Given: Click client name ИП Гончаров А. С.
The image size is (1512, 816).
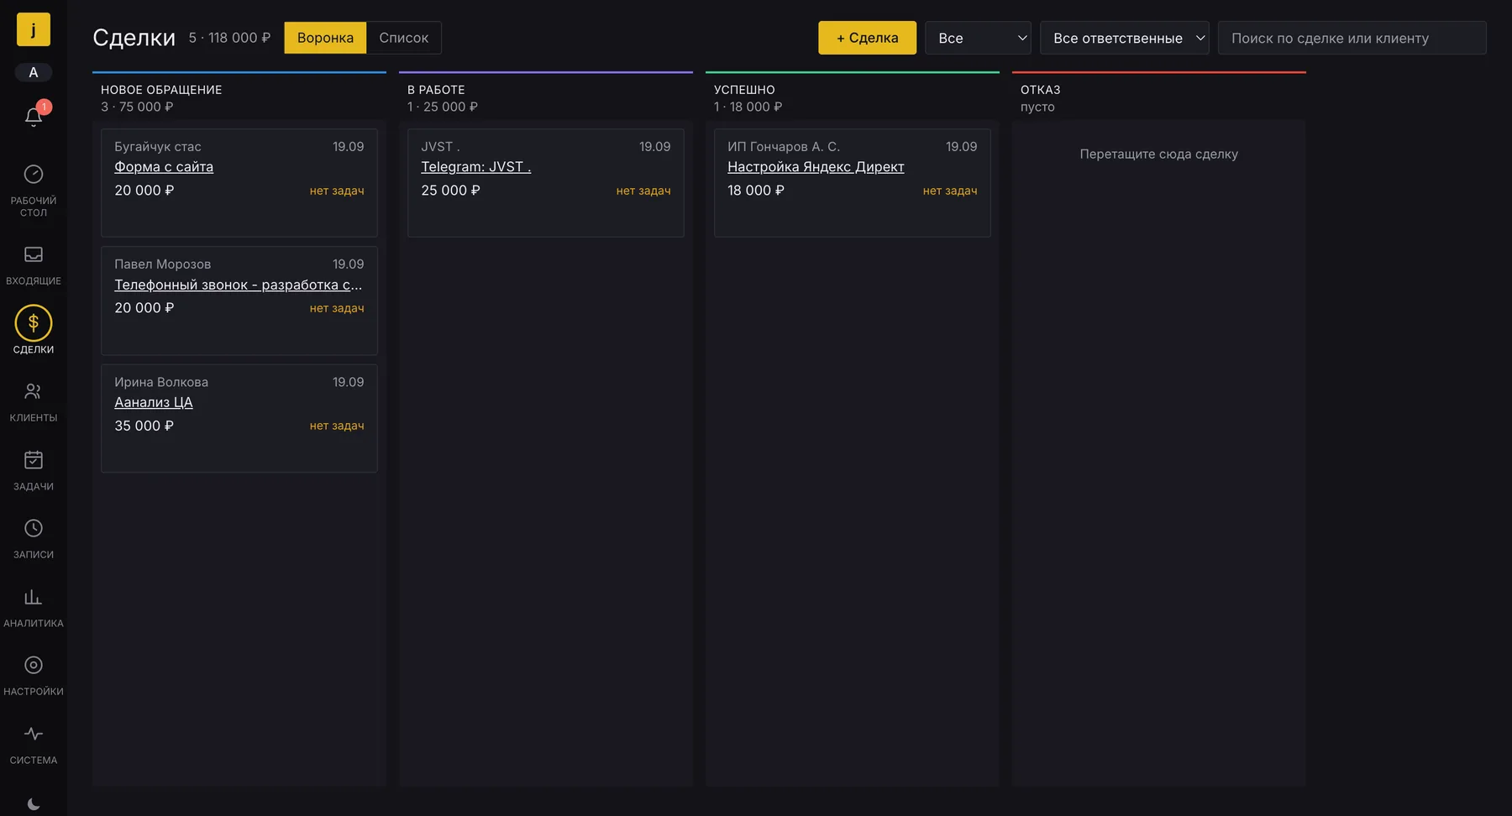Looking at the screenshot, I should 784,147.
